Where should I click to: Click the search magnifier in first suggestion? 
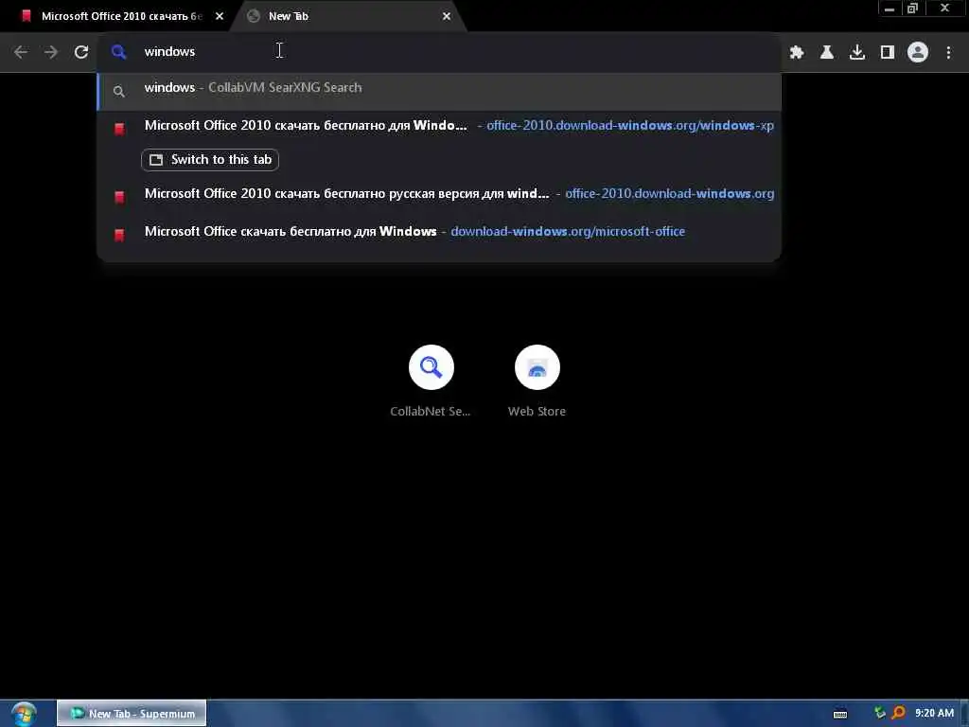[x=118, y=92]
